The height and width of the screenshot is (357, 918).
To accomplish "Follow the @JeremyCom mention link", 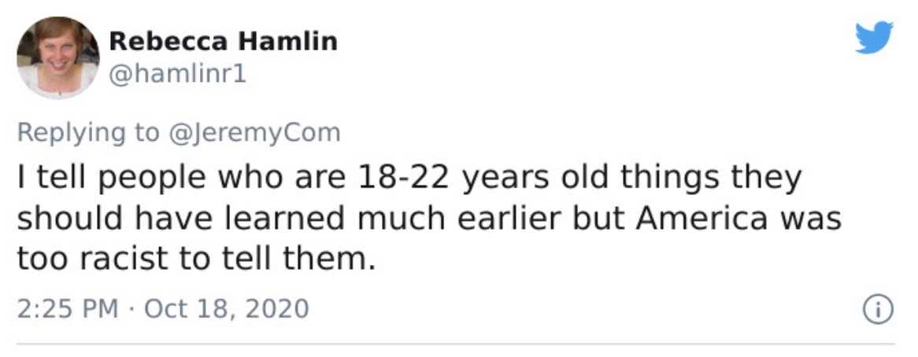I will click(254, 133).
